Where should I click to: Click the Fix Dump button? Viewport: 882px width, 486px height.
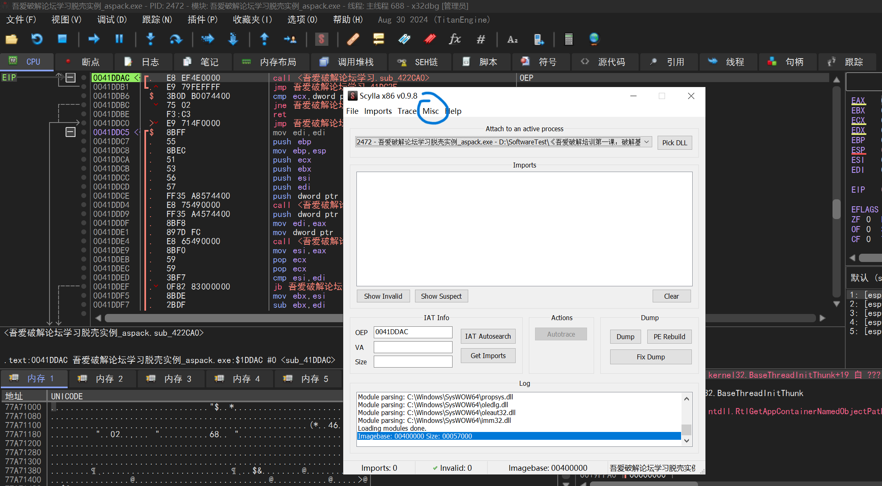pos(650,357)
